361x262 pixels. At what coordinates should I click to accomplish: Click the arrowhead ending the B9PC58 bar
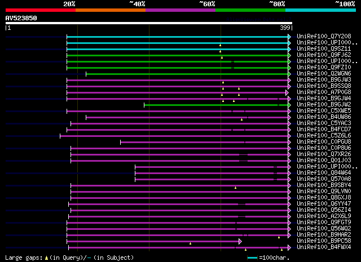(240, 241)
